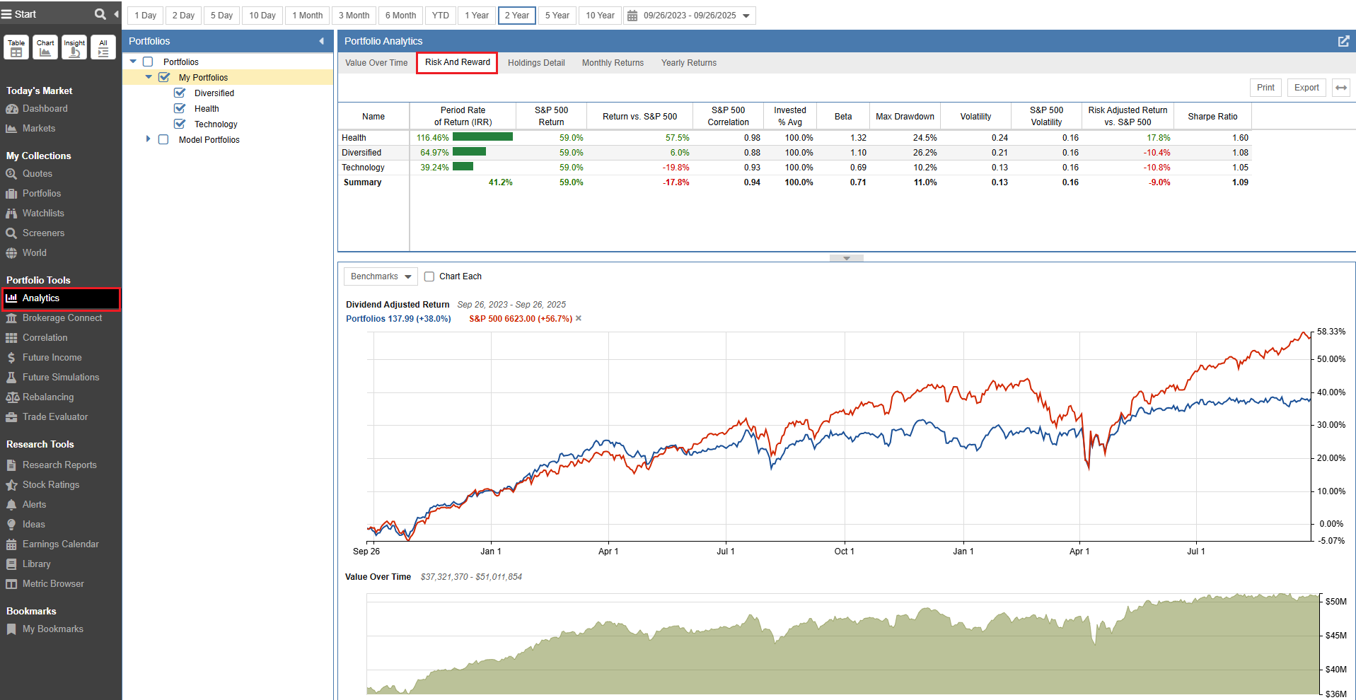Collapse the Portfolios panel arrow
This screenshot has height=700, width=1356.
pyautogui.click(x=321, y=41)
